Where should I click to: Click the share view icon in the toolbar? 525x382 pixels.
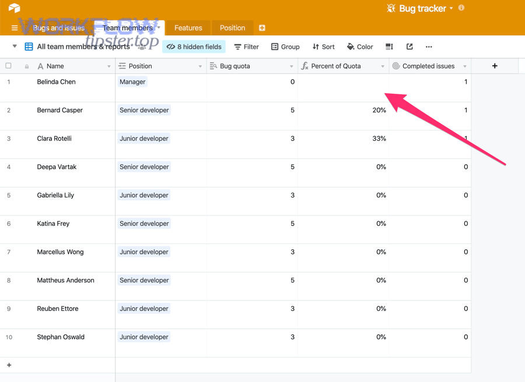pos(409,46)
